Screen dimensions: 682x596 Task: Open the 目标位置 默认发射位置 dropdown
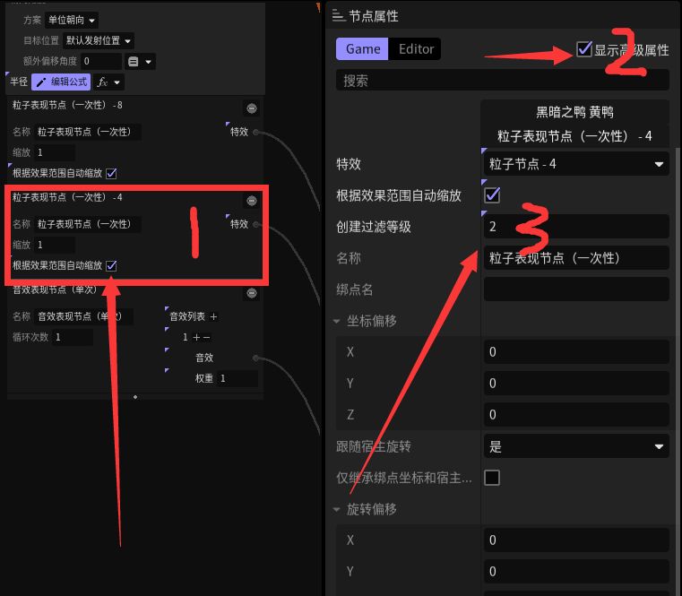click(x=99, y=40)
